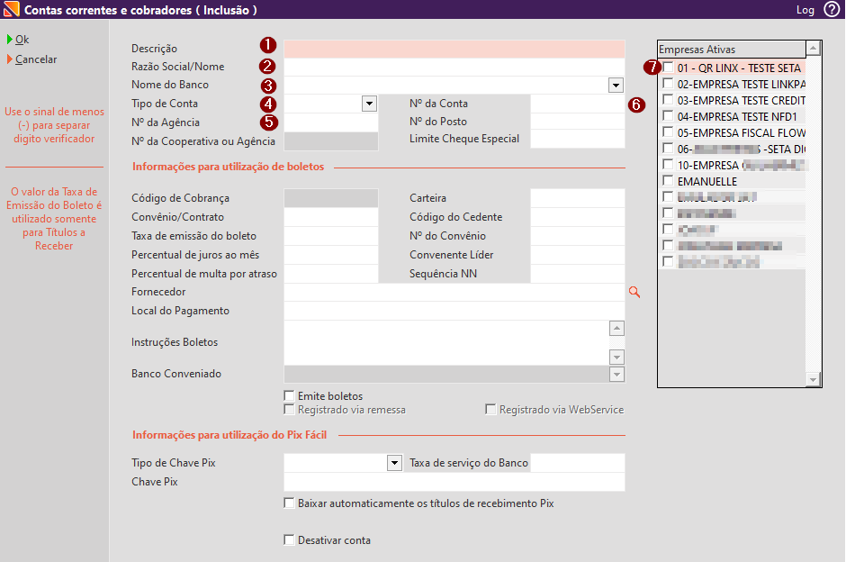Click the Nº da Conta field
This screenshot has height=562, width=846.
pyautogui.click(x=577, y=104)
